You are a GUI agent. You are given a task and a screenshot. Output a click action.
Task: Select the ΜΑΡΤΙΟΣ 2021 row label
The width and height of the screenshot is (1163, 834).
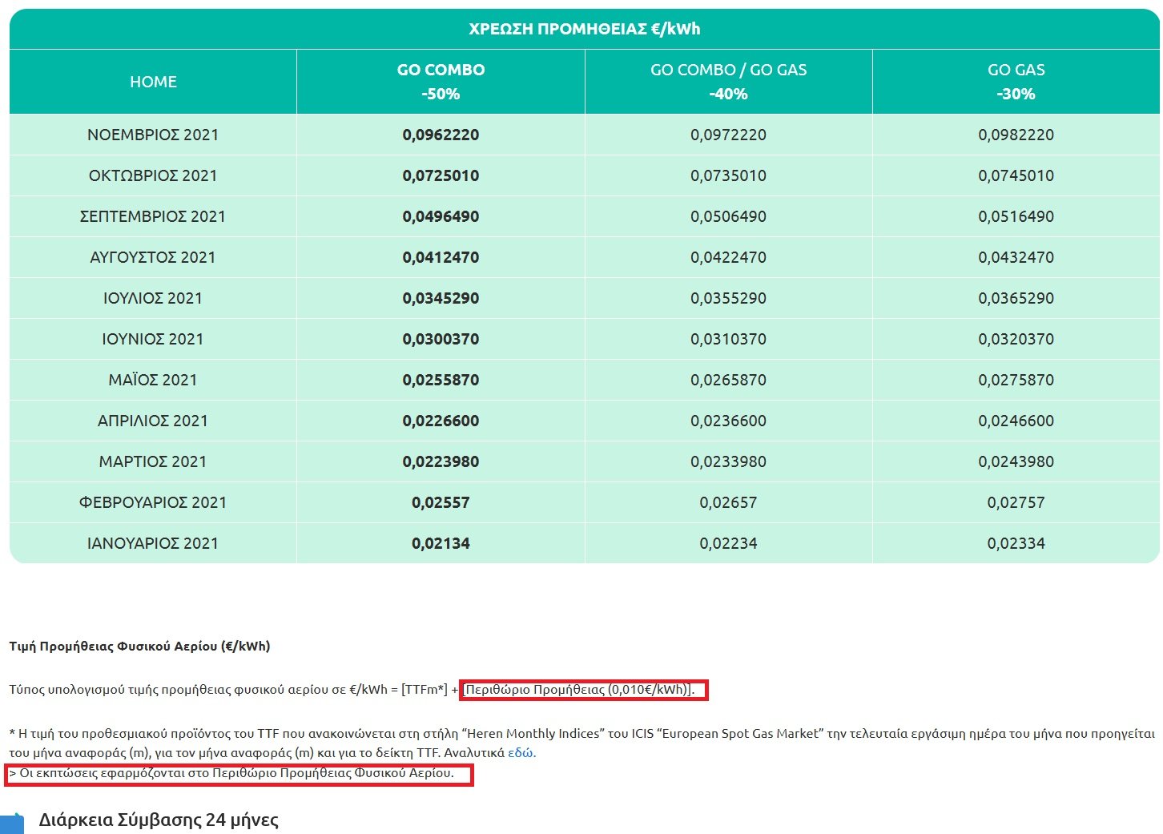click(x=153, y=461)
